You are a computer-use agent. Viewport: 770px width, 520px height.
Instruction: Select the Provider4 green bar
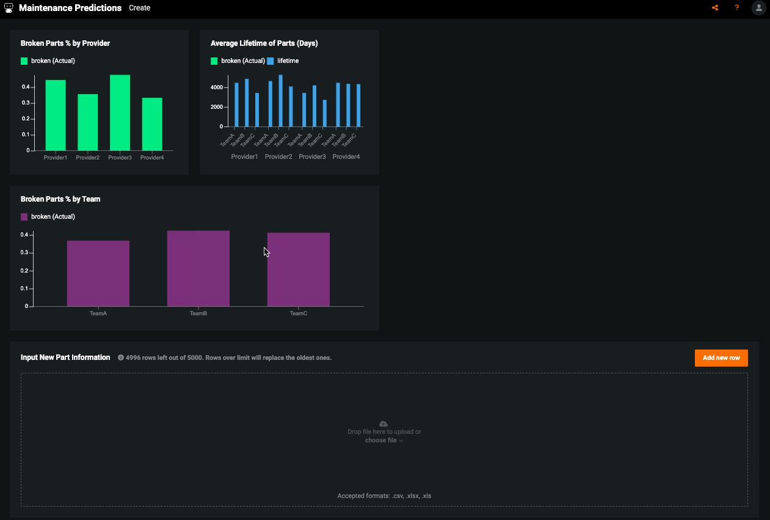coord(152,124)
